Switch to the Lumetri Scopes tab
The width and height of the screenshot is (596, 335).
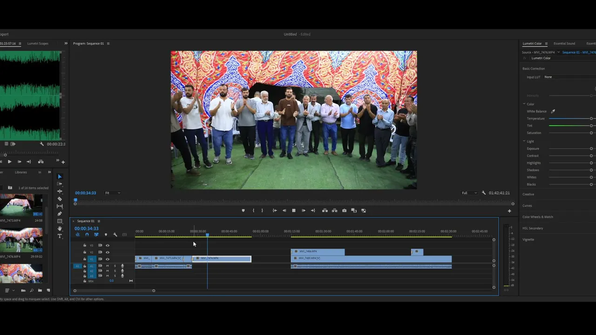point(38,44)
